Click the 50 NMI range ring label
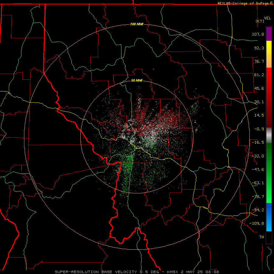This screenshot has height=274, width=274. coord(137,80)
